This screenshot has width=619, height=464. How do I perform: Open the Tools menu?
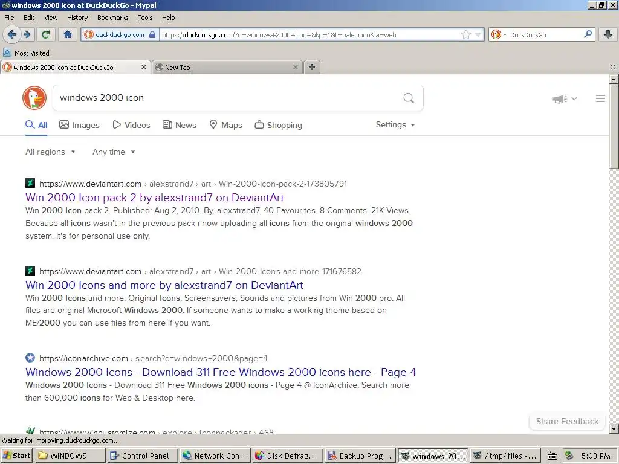click(145, 18)
